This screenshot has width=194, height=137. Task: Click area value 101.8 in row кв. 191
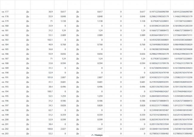tap(50, 77)
